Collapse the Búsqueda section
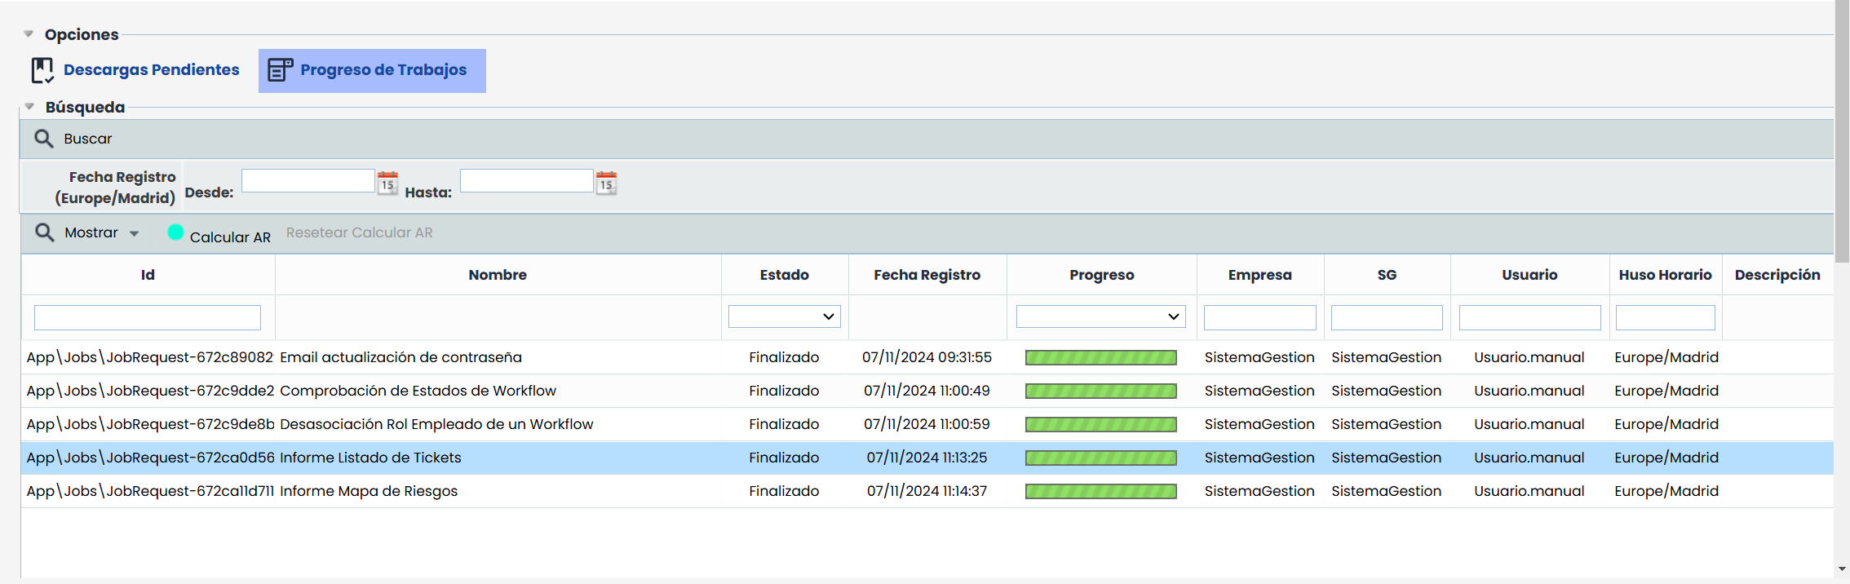 coord(29,107)
